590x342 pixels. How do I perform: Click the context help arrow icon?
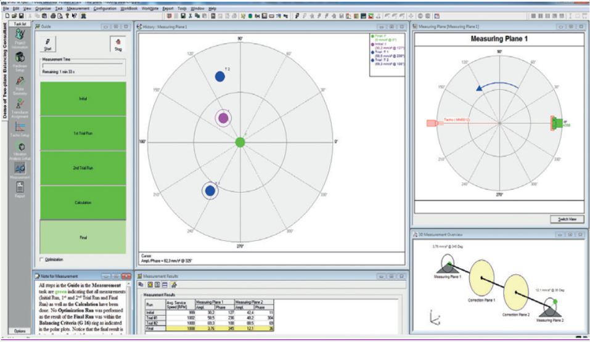coord(74,16)
